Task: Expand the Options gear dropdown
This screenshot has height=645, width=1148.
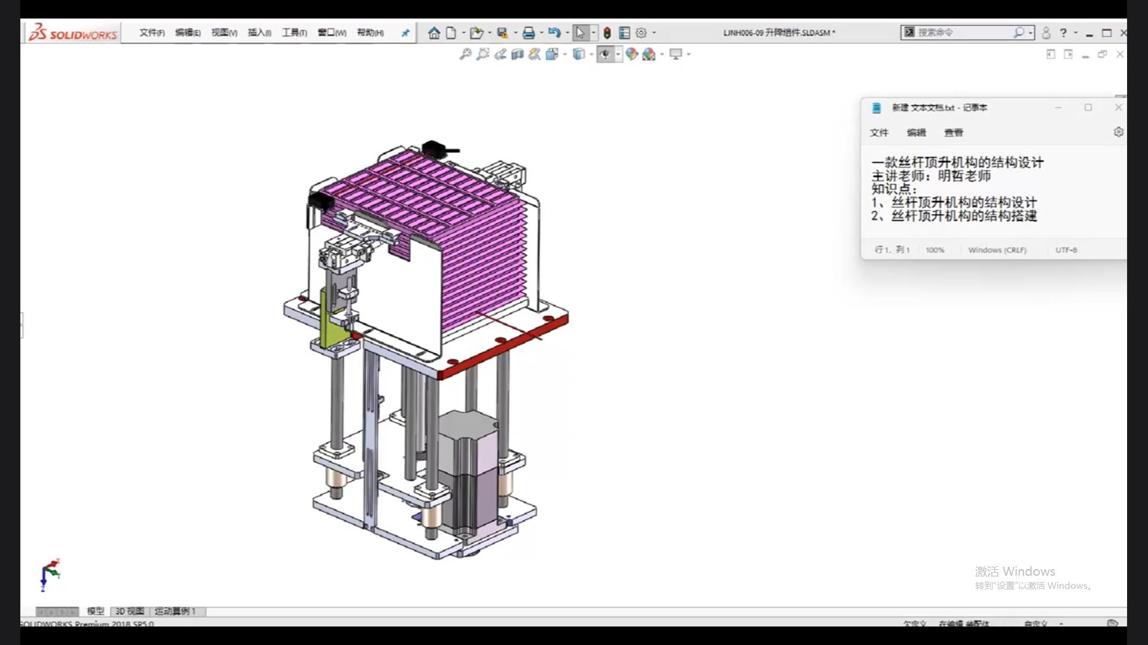Action: [x=654, y=33]
